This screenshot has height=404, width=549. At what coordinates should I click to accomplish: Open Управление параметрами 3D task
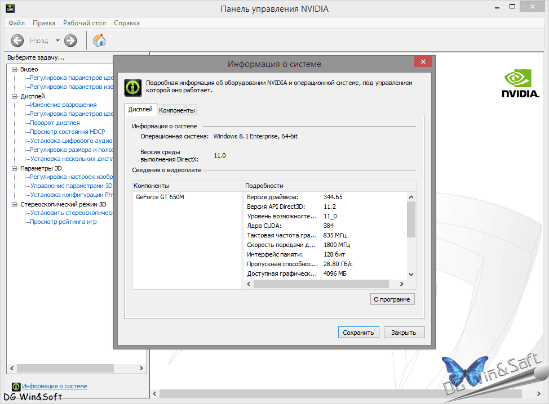coord(72,186)
